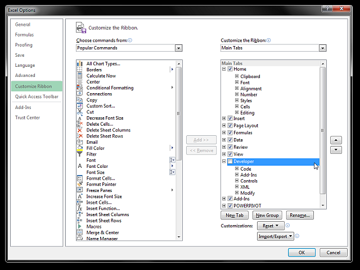
Task: Click the Fill Color bucket icon
Action: (80, 148)
